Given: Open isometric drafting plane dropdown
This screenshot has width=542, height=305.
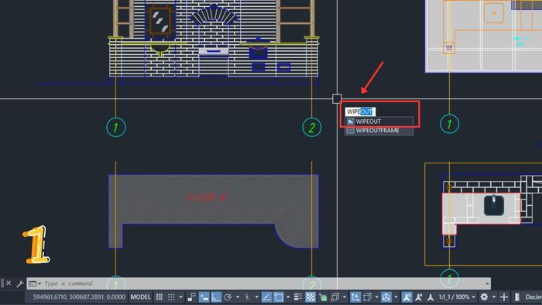Looking at the screenshot, I should (256, 297).
